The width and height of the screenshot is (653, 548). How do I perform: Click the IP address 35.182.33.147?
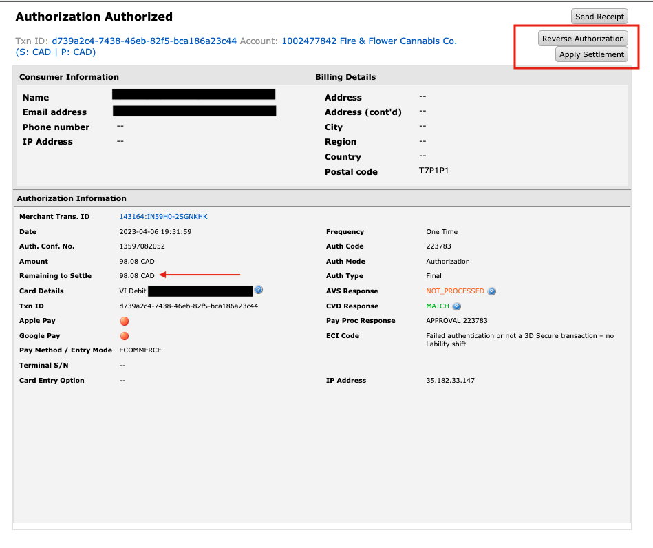pos(450,381)
